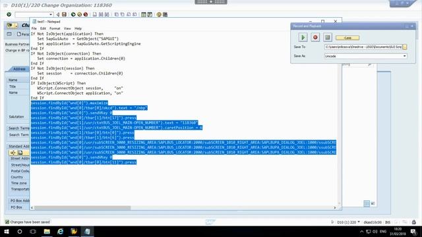
Task: Click the INS mode indicator in status bar
Action: click(x=388, y=223)
